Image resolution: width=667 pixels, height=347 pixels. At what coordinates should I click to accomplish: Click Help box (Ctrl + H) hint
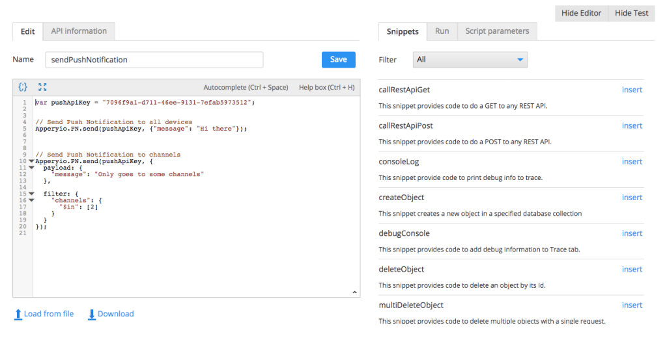click(326, 87)
